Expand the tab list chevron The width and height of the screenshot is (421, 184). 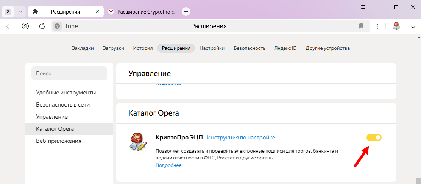point(20,12)
